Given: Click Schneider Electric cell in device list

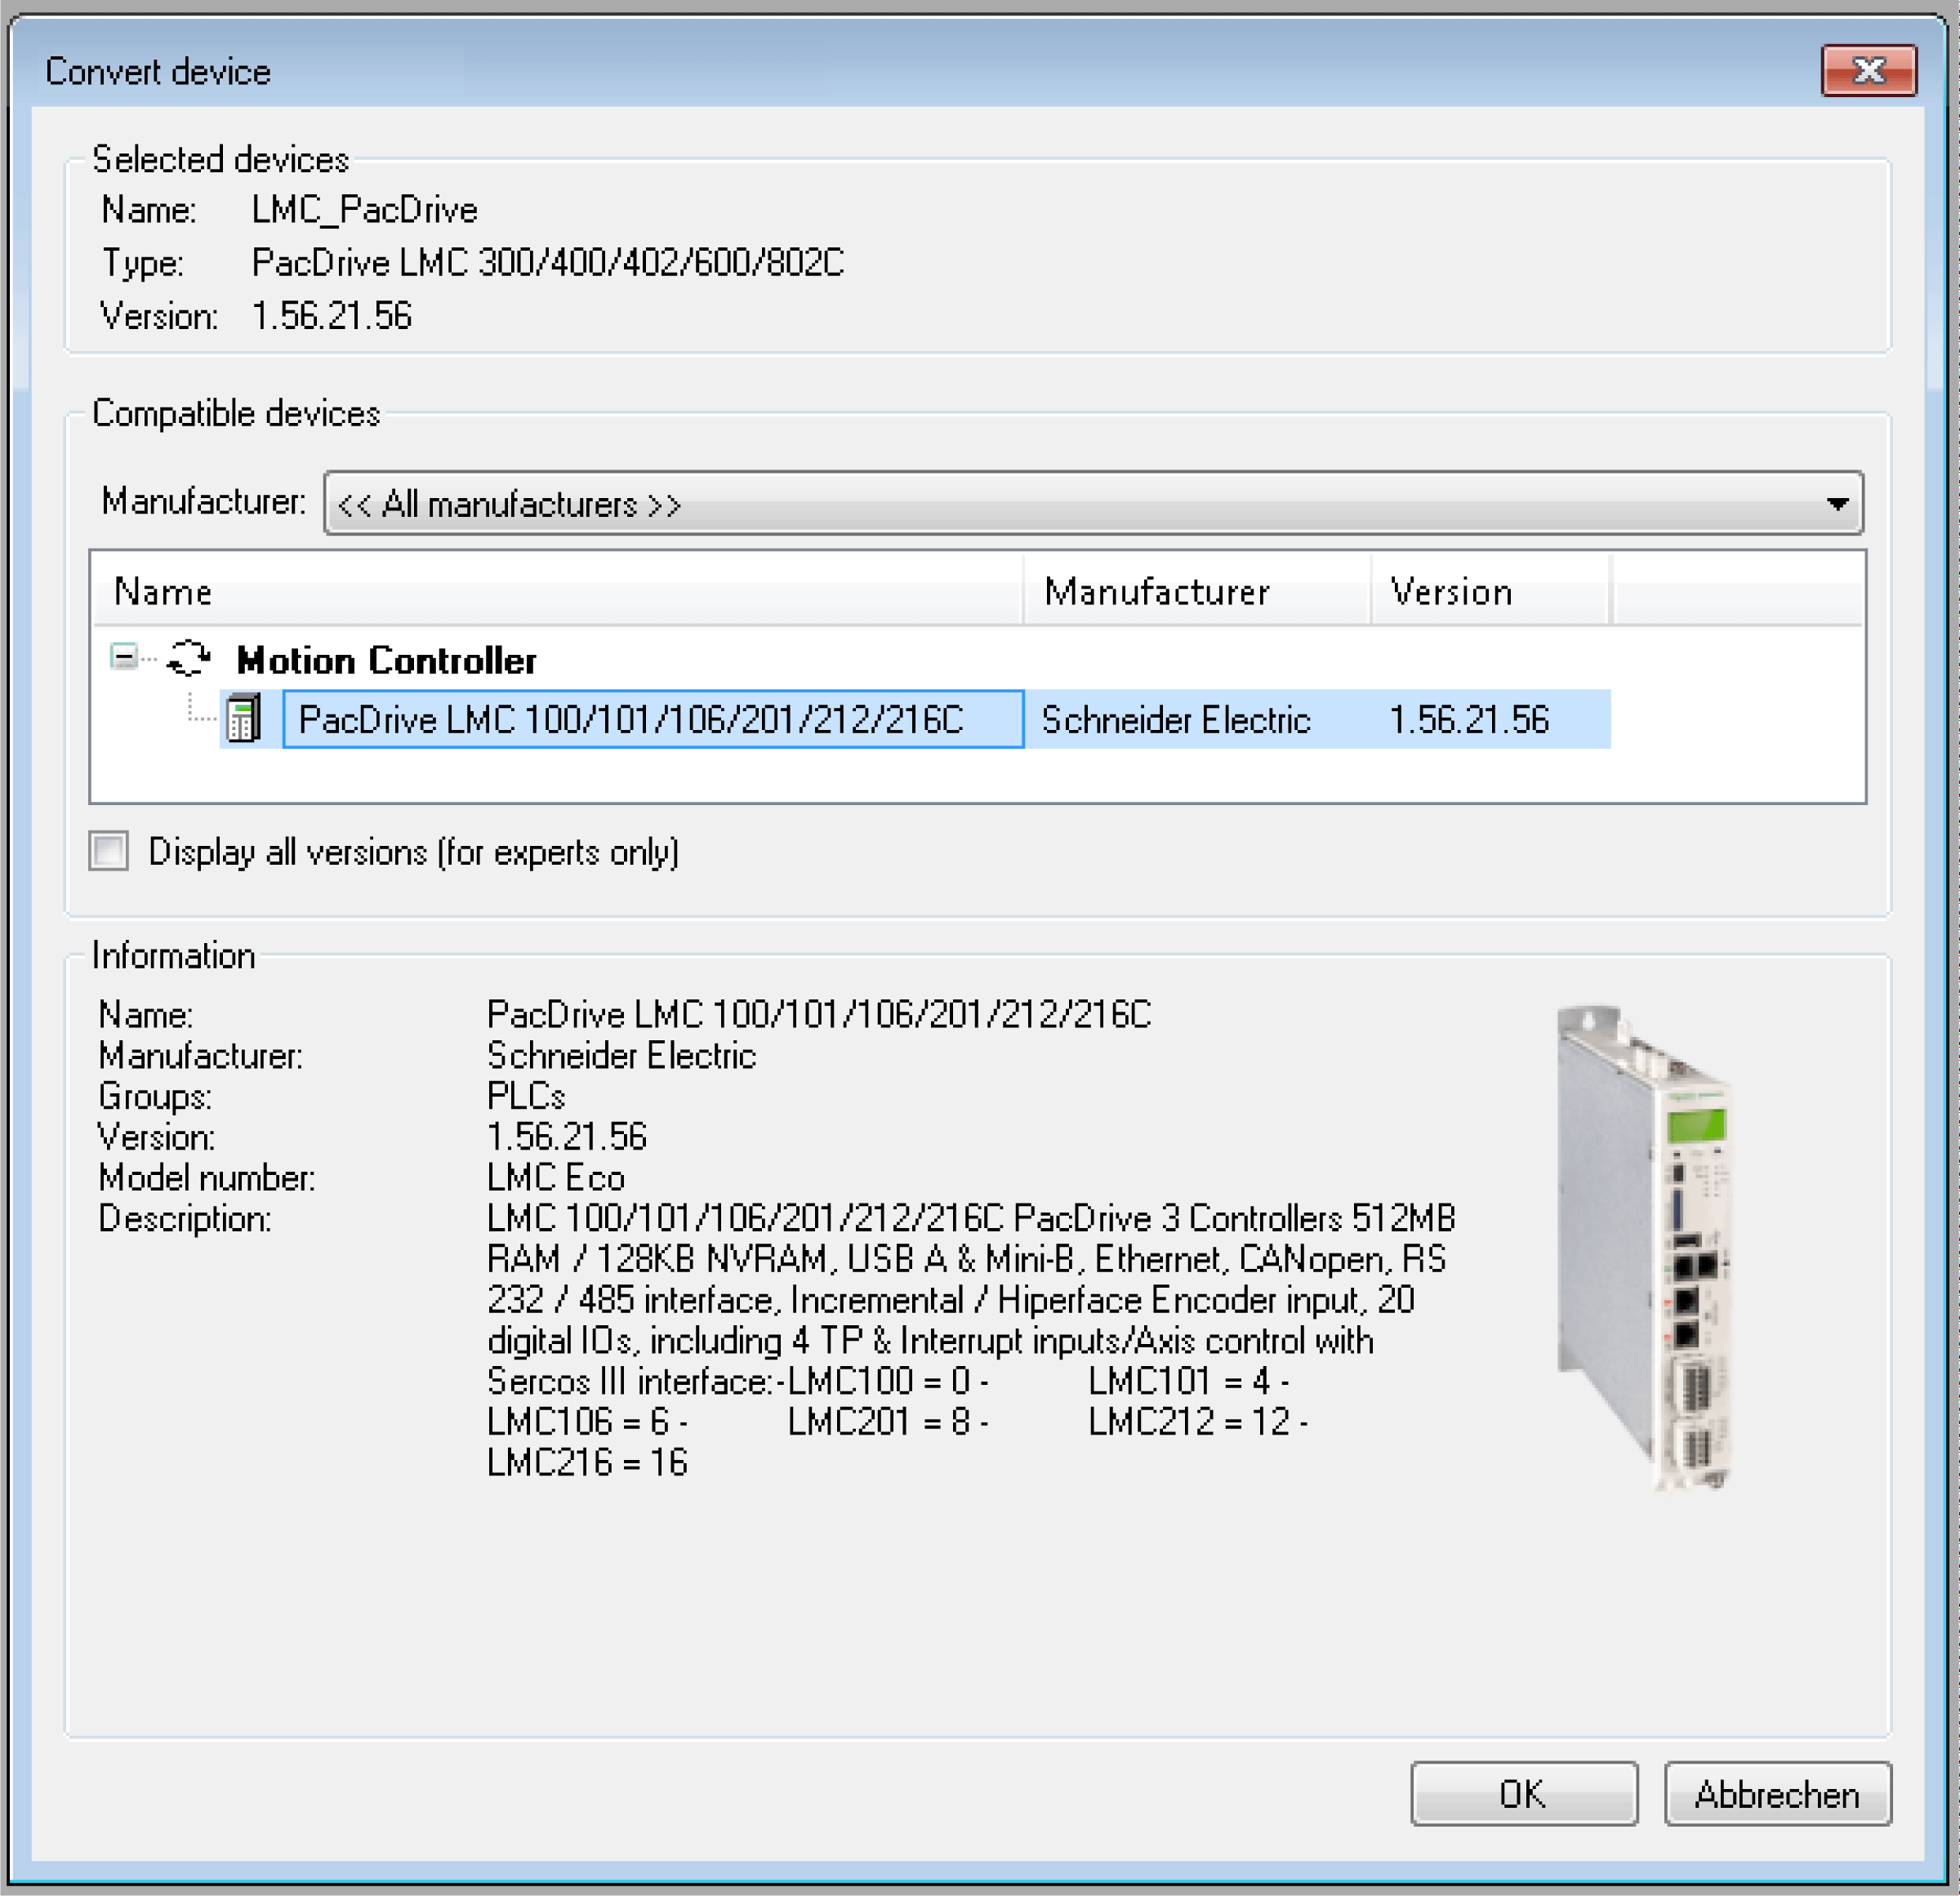Looking at the screenshot, I should tap(1175, 720).
